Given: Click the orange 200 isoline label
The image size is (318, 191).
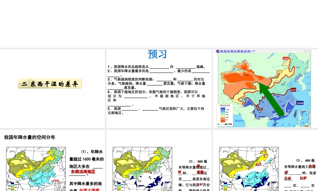Looking at the screenshot, I should click(x=279, y=72).
